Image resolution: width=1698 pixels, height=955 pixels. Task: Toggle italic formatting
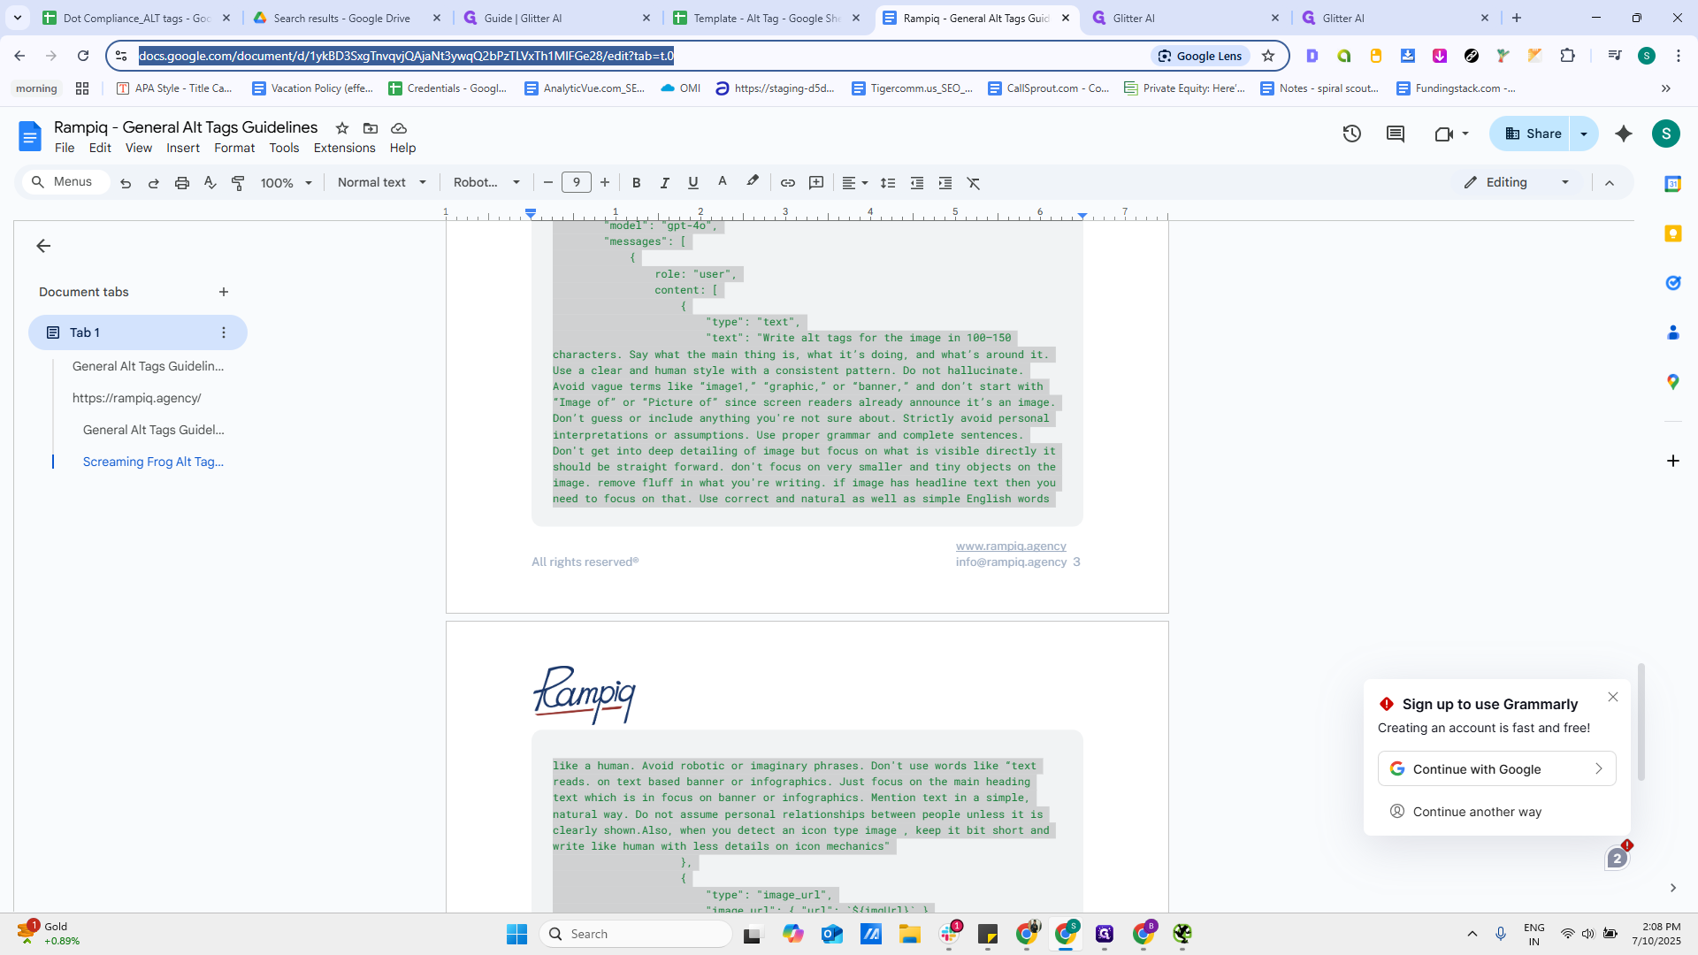pyautogui.click(x=664, y=183)
